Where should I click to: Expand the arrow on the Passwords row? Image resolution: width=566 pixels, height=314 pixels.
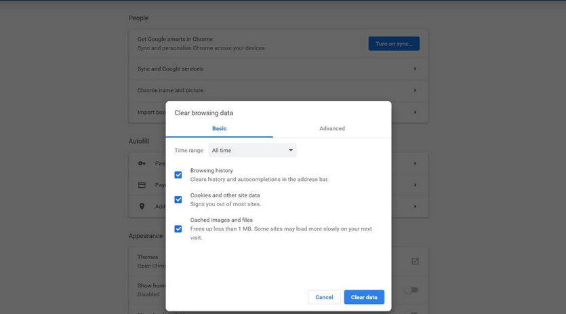pyautogui.click(x=415, y=163)
